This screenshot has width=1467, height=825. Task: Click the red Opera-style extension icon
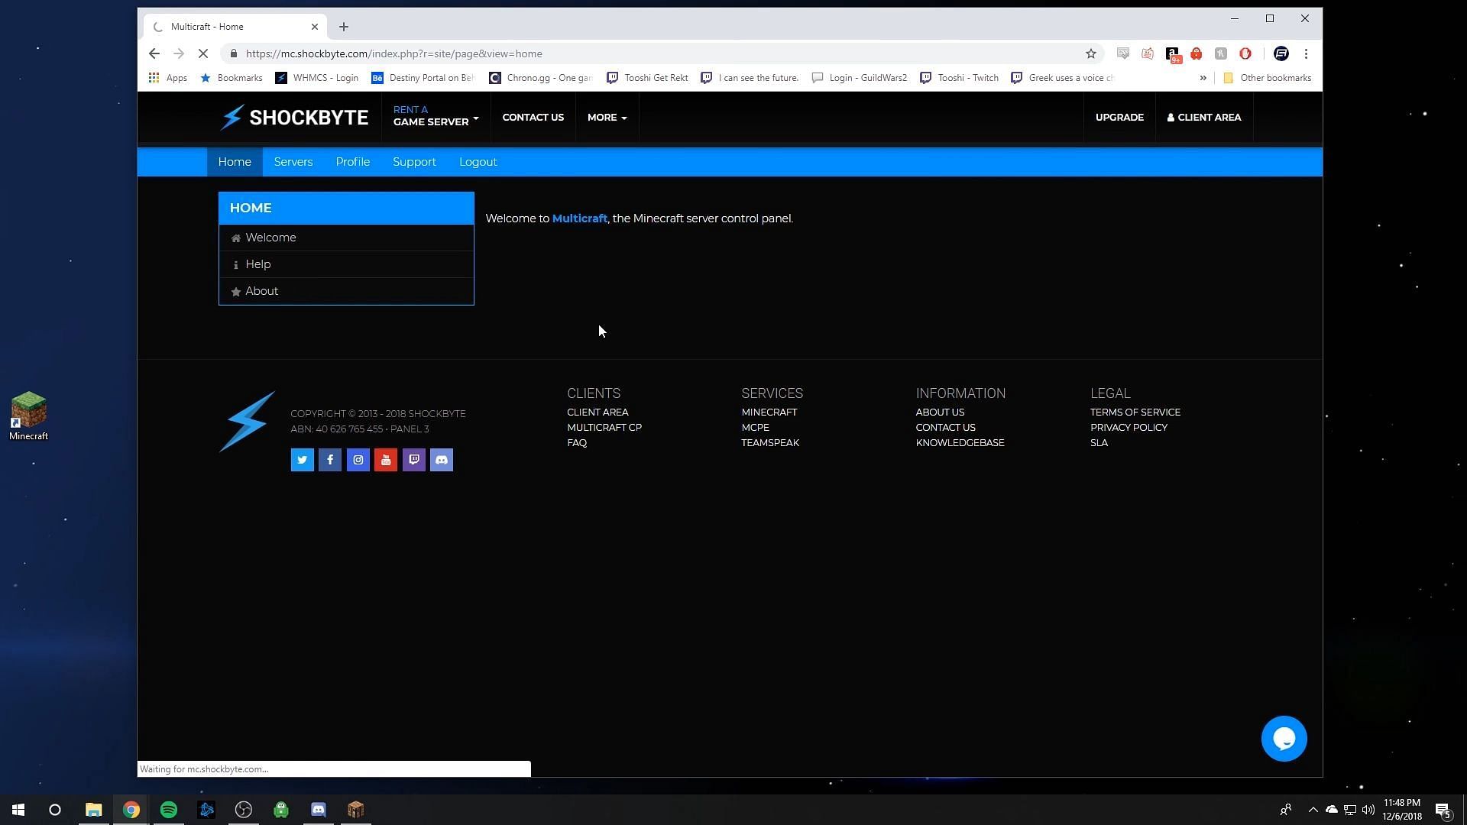coord(1245,53)
